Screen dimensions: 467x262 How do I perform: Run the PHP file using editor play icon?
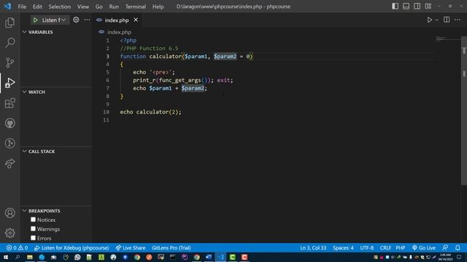point(430,20)
